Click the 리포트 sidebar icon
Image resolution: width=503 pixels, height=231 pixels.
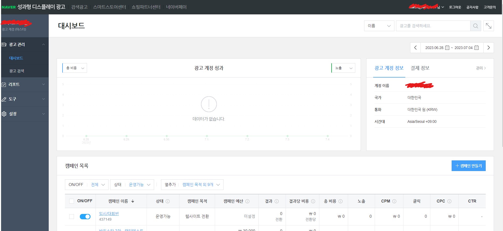4,84
